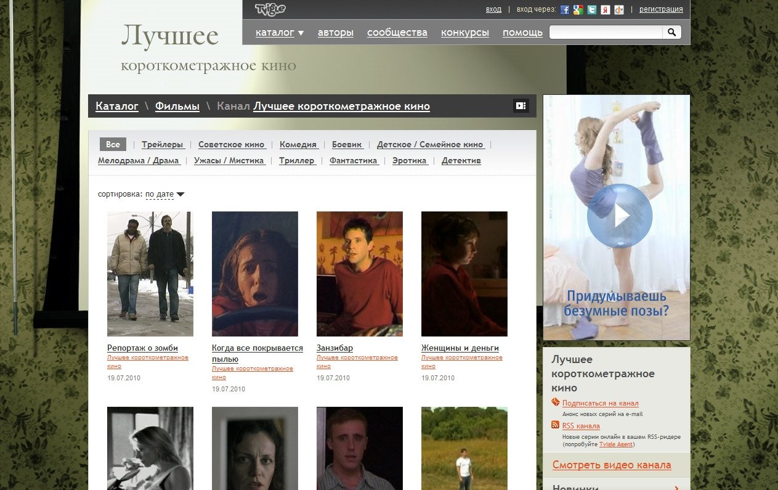Click the video icon in the breadcrumb bar
The width and height of the screenshot is (778, 490).
(521, 106)
